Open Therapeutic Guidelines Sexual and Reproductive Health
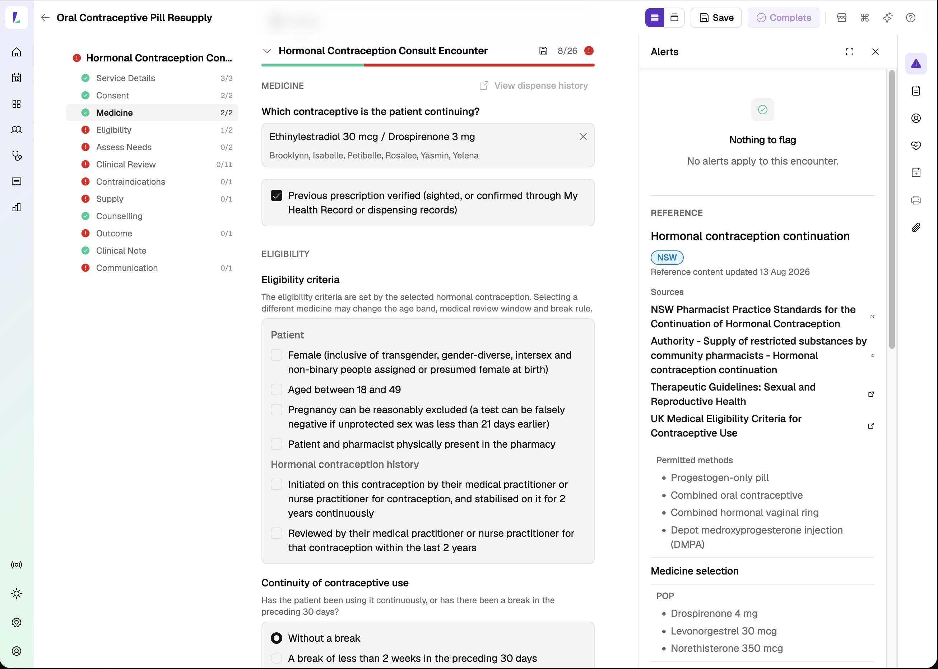Image resolution: width=938 pixels, height=669 pixels. (763, 394)
